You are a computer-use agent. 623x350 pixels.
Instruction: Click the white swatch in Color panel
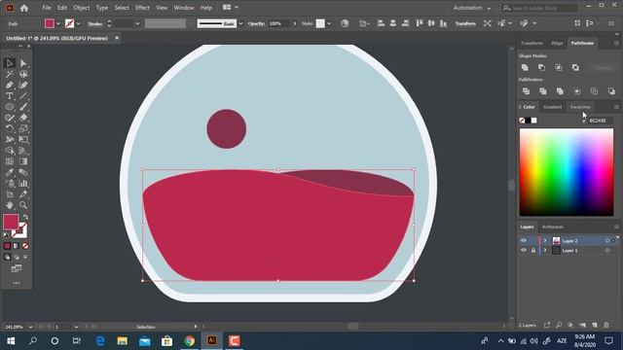(x=534, y=121)
